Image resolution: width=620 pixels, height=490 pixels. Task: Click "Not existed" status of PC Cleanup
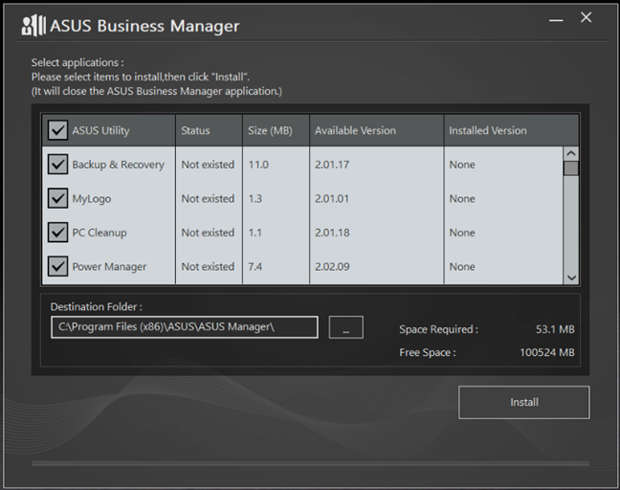[208, 233]
